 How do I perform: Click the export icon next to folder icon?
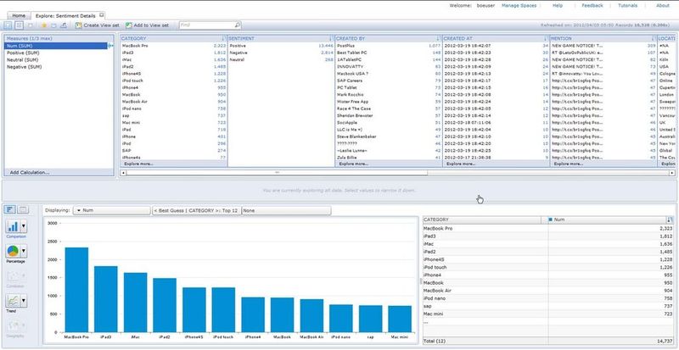click(x=64, y=25)
